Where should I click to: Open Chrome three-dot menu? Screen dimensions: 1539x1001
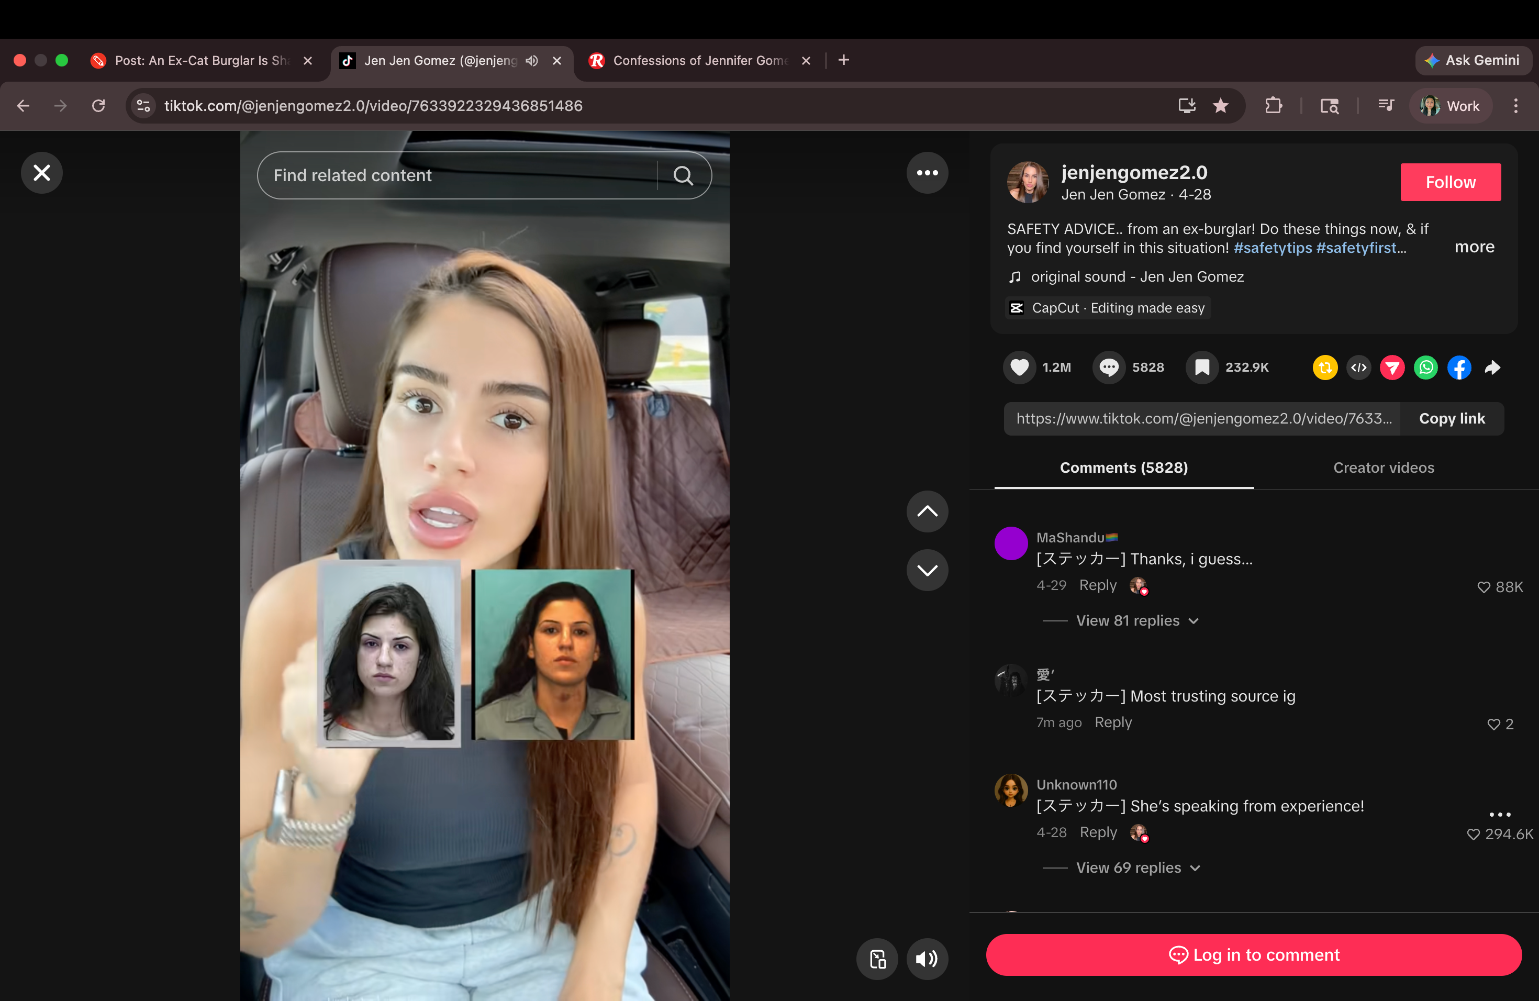coord(1515,105)
